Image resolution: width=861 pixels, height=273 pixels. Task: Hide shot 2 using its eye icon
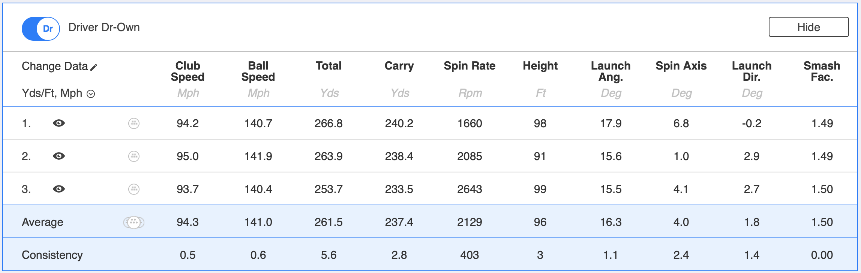point(58,156)
